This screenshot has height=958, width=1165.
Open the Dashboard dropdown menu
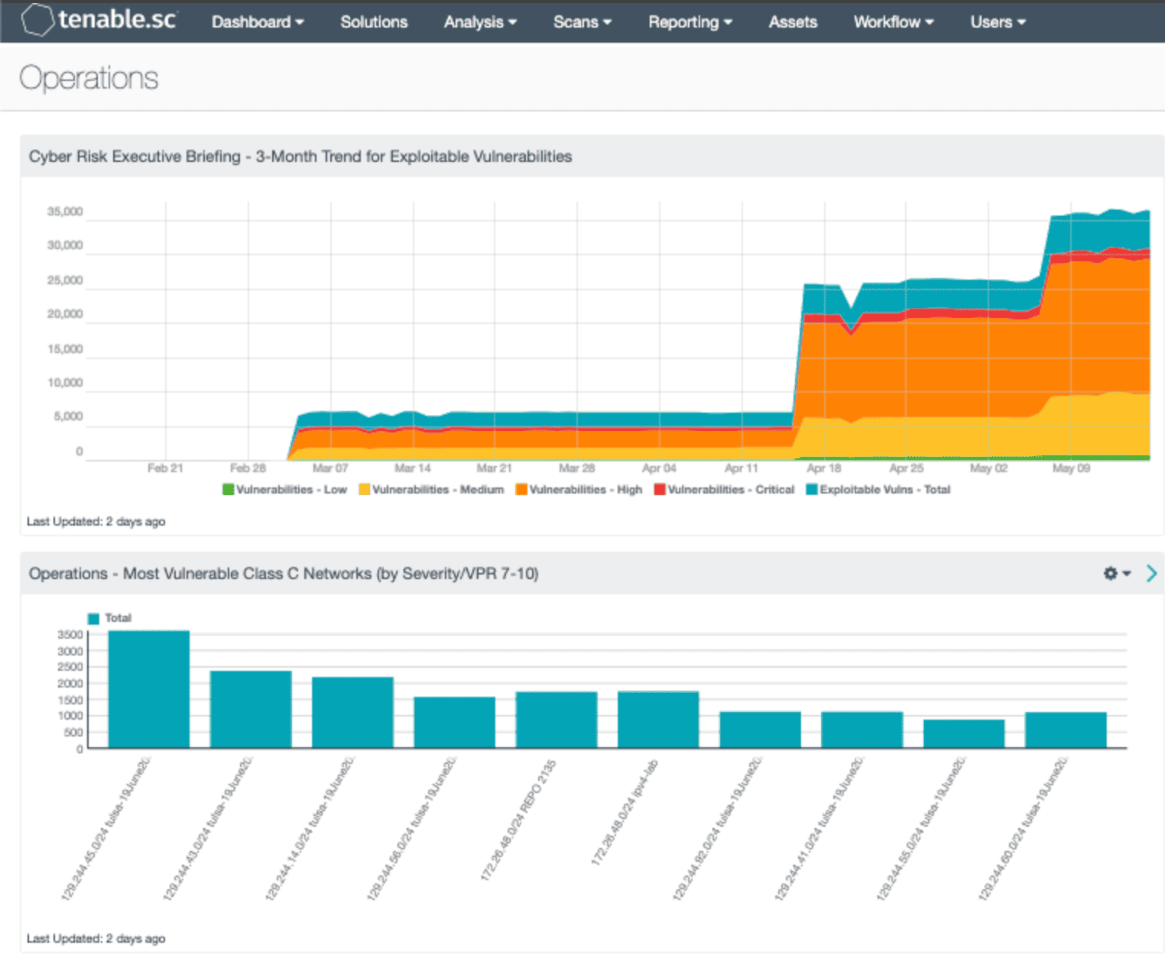click(x=258, y=22)
